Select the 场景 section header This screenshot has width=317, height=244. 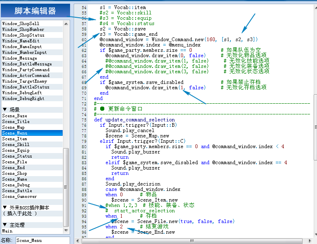coord(32,109)
